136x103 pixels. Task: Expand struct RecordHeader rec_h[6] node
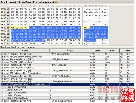2,82
